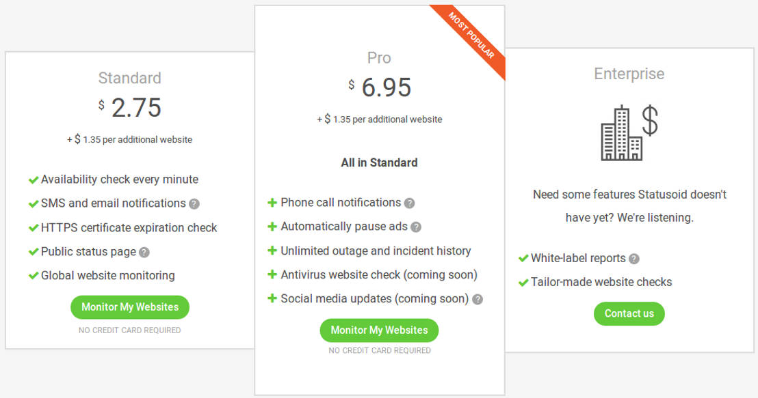Image resolution: width=758 pixels, height=398 pixels.
Task: Click the HTTPS certificate expiration check feature
Action: [x=129, y=227]
